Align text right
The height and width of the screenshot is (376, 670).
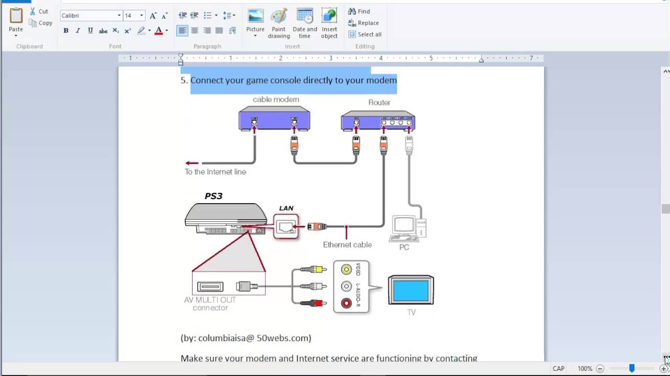(207, 31)
